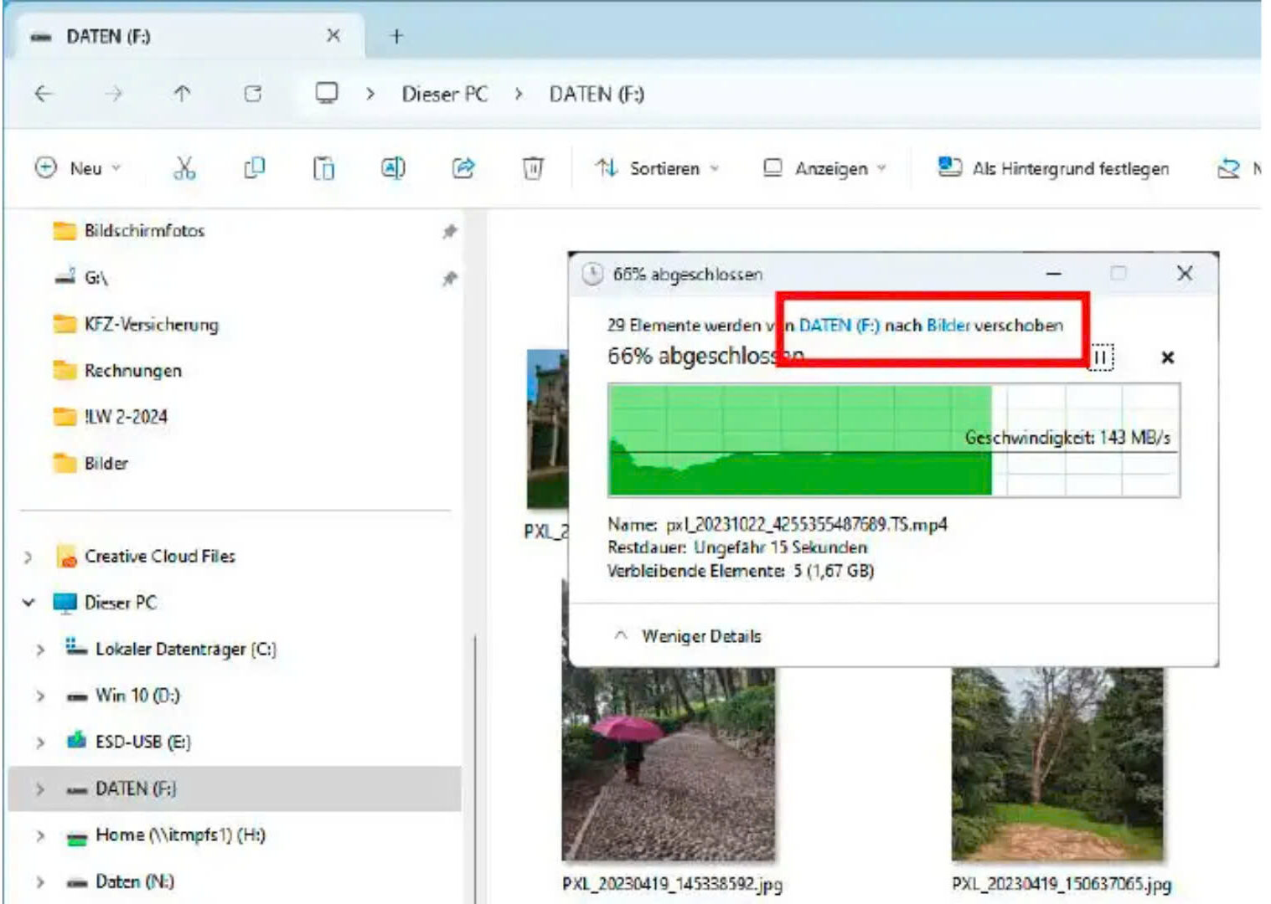The width and height of the screenshot is (1271, 904).
Task: Pause the file move operation
Action: pyautogui.click(x=1100, y=357)
